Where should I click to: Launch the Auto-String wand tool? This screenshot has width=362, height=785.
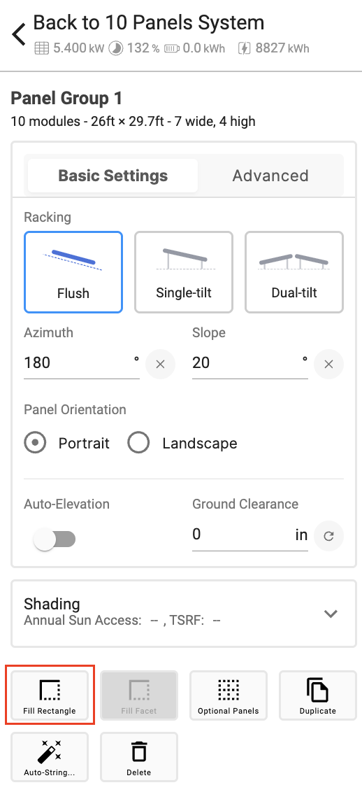[x=50, y=757]
